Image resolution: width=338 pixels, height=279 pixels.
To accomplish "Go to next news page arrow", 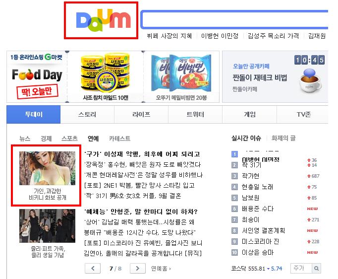I will [x=137, y=269].
